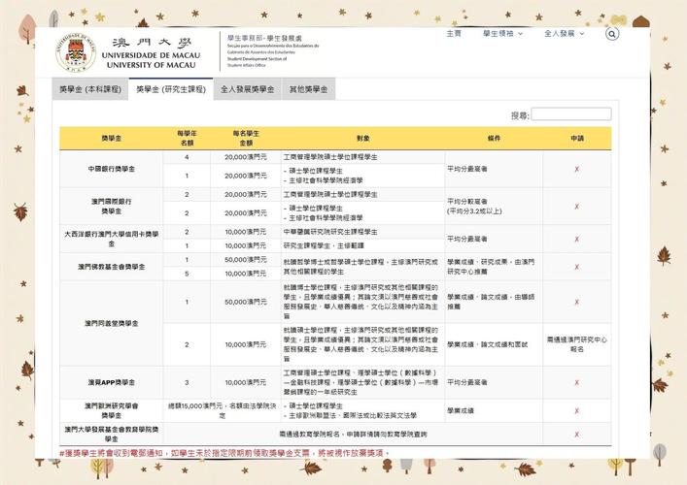Click 中華醫藥研究院研究生課程學生 cell

pyautogui.click(x=362, y=232)
